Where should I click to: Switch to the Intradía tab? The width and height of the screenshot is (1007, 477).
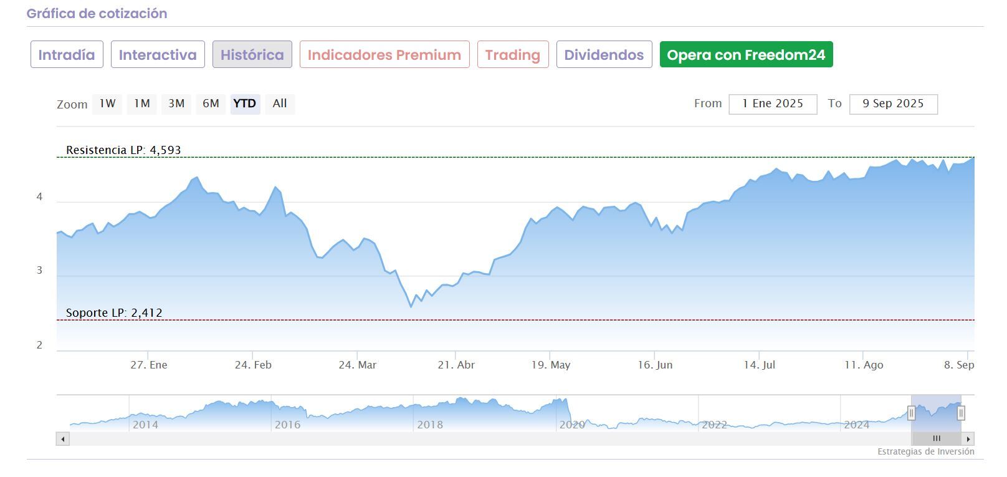coord(67,55)
